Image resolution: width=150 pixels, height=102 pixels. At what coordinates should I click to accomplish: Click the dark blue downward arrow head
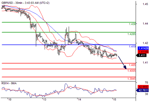[x=125, y=68]
